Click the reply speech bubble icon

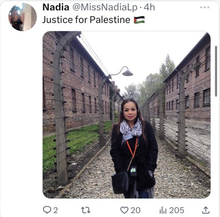tap(47, 210)
